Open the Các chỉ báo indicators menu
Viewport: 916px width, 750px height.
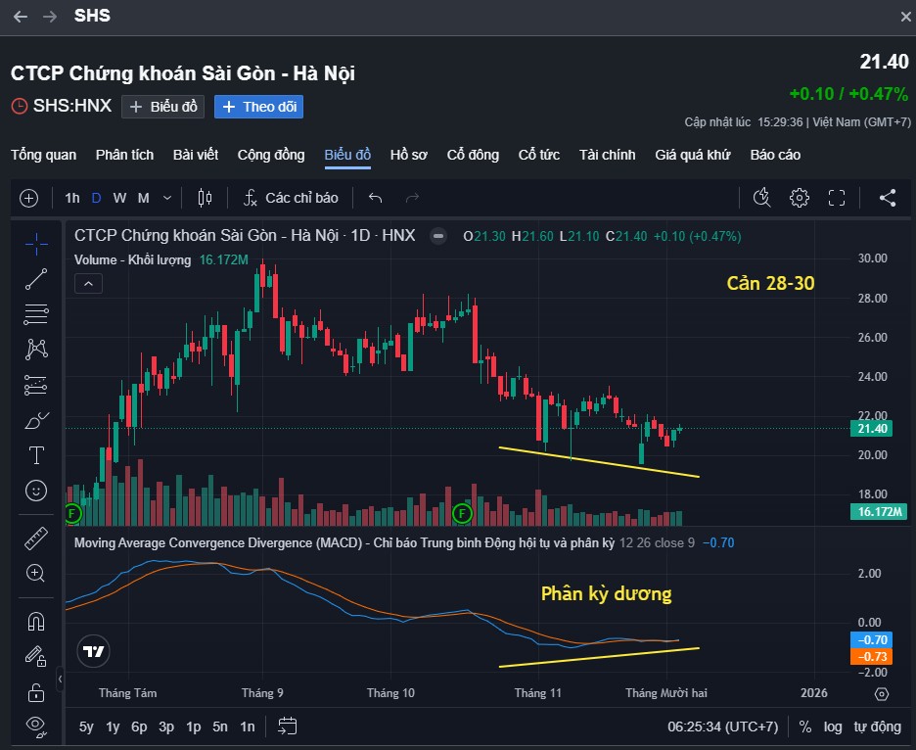[291, 198]
